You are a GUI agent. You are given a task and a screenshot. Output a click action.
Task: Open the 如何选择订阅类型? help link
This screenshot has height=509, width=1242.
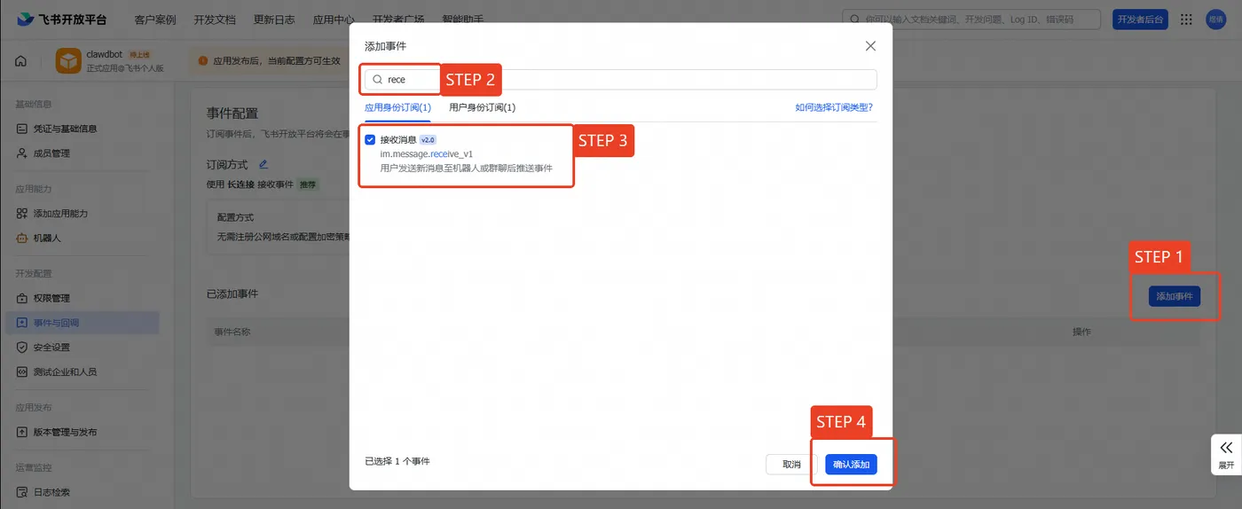tap(834, 107)
